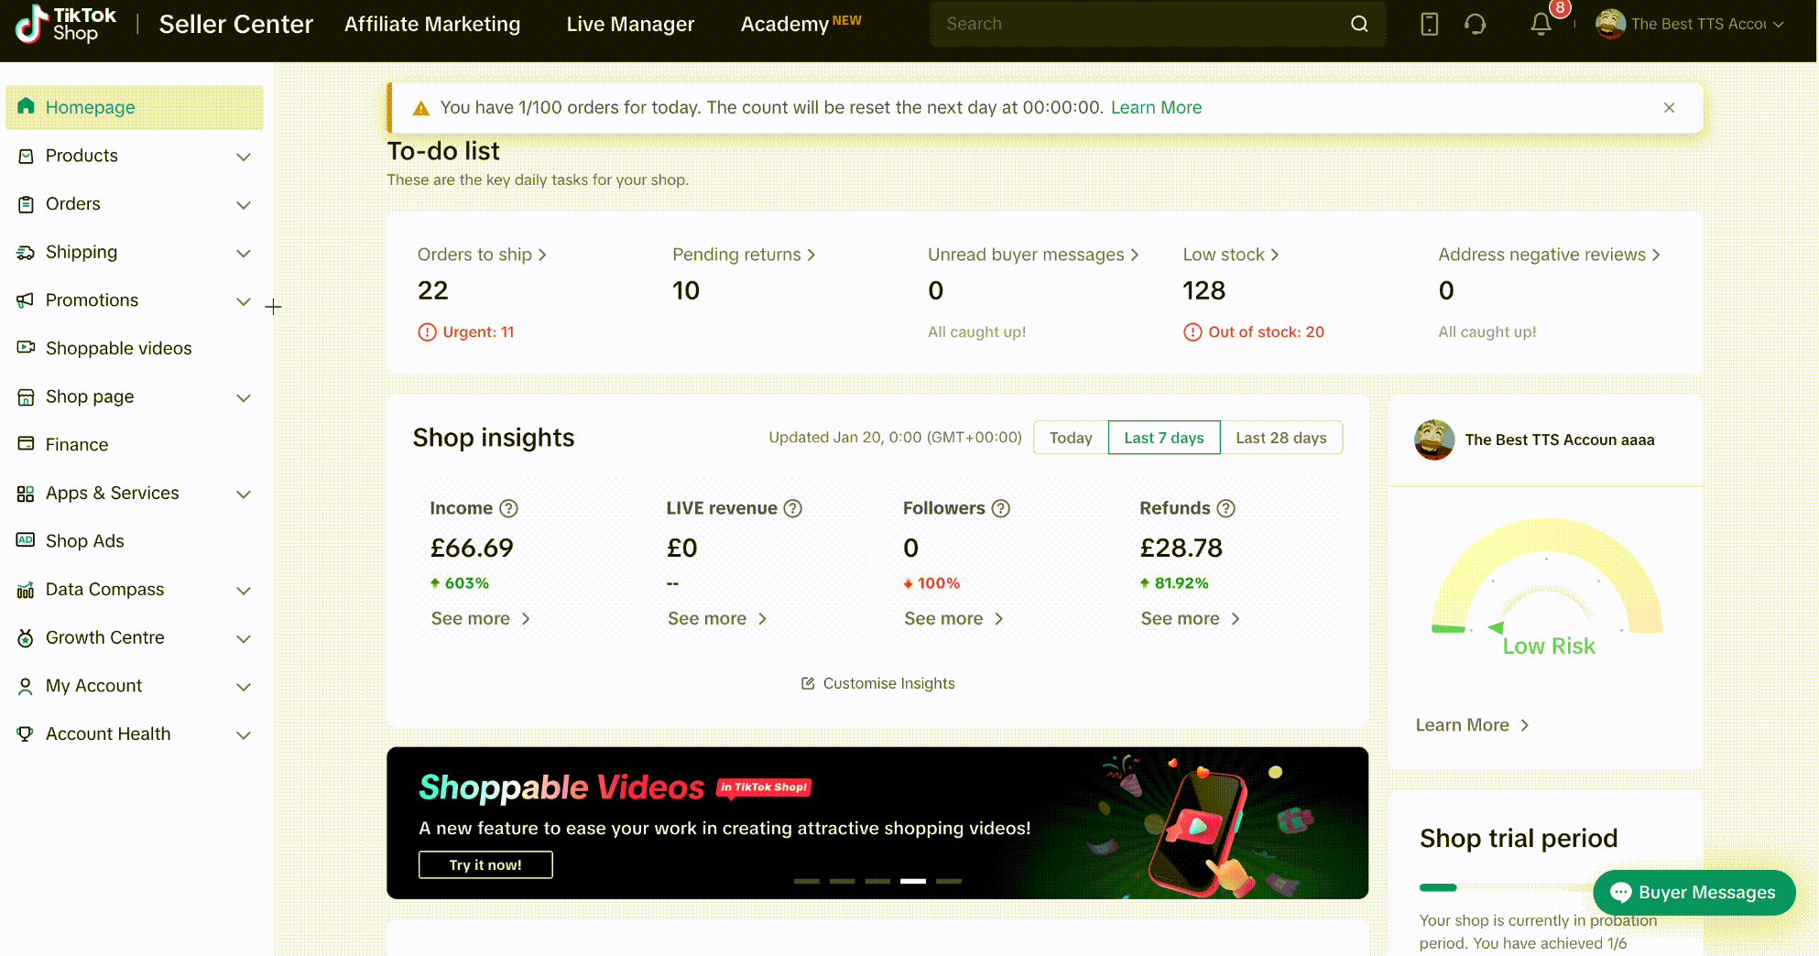
Task: Switch insights to Last 28 days
Action: pyautogui.click(x=1280, y=438)
